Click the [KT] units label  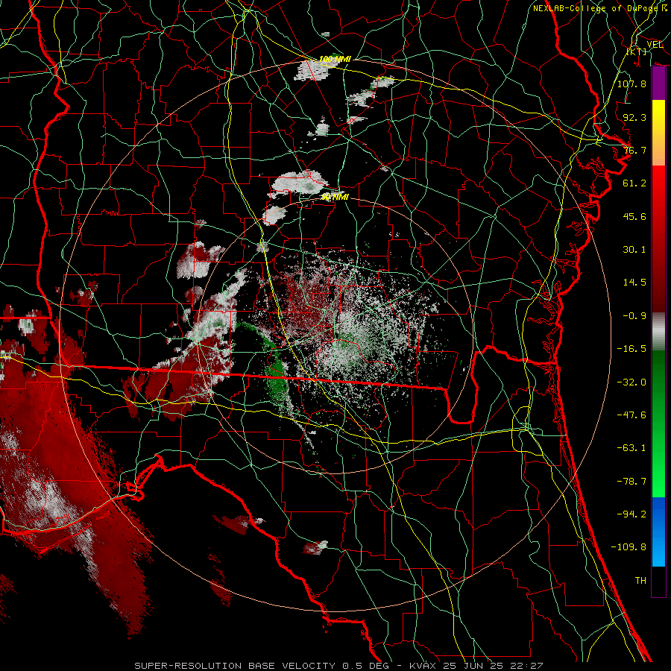coord(637,51)
